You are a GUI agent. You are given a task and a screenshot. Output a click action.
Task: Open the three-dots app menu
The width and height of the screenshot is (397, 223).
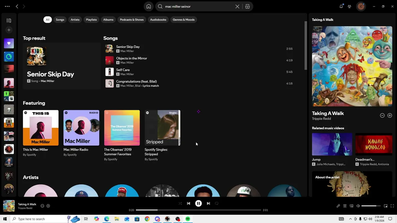(7, 7)
